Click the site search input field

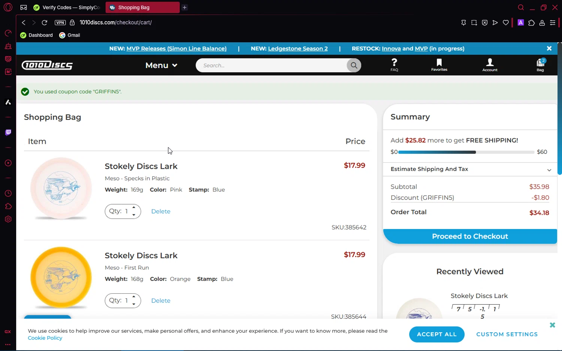click(271, 65)
